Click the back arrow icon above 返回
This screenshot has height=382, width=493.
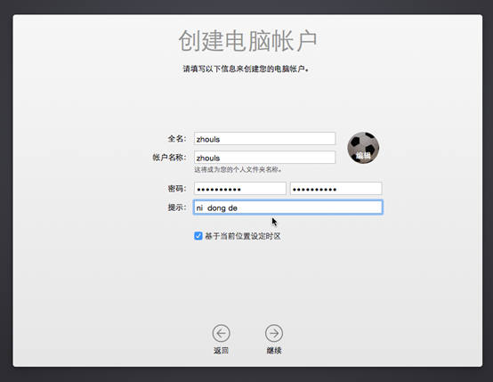(221, 333)
